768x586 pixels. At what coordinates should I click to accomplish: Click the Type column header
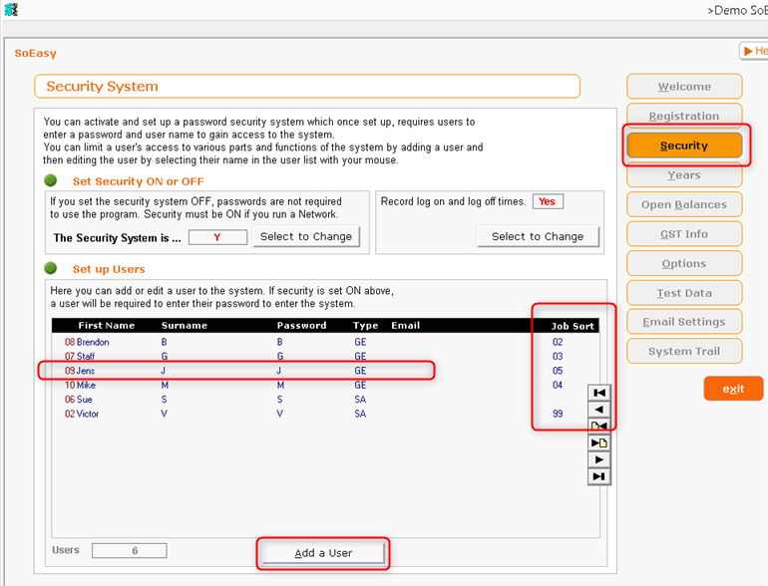(365, 326)
